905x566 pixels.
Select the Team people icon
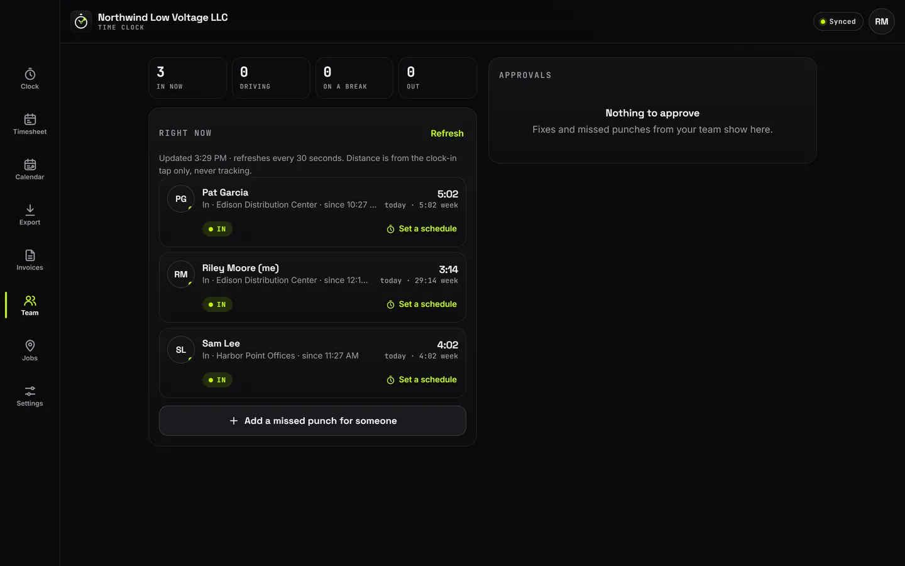(30, 301)
